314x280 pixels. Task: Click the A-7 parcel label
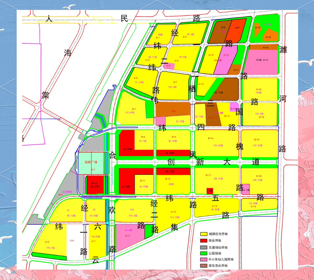175,82
